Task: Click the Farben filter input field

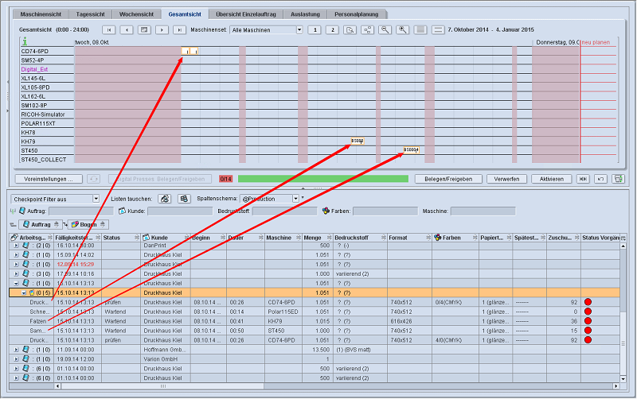Action: point(385,211)
